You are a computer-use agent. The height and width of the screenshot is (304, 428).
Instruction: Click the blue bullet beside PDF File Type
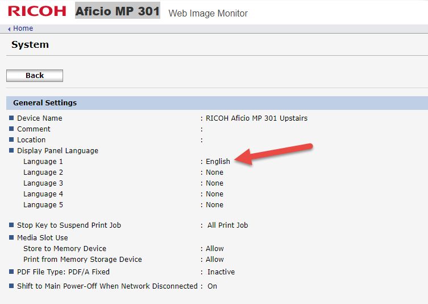click(11, 272)
